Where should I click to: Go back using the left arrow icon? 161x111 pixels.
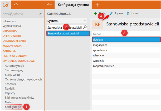click(x=49, y=5)
